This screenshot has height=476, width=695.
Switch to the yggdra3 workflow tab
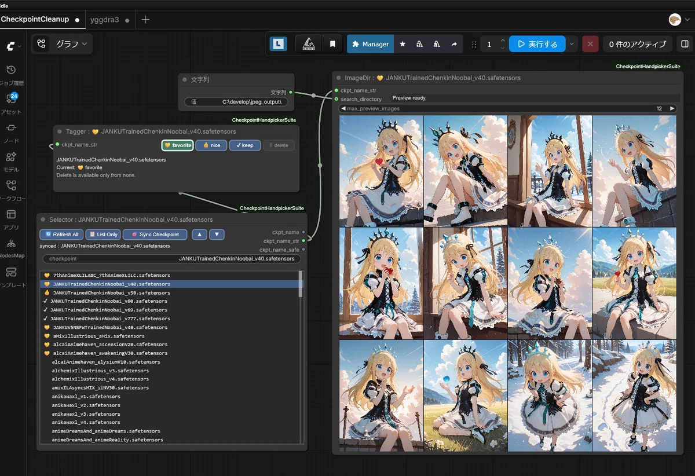[110, 20]
